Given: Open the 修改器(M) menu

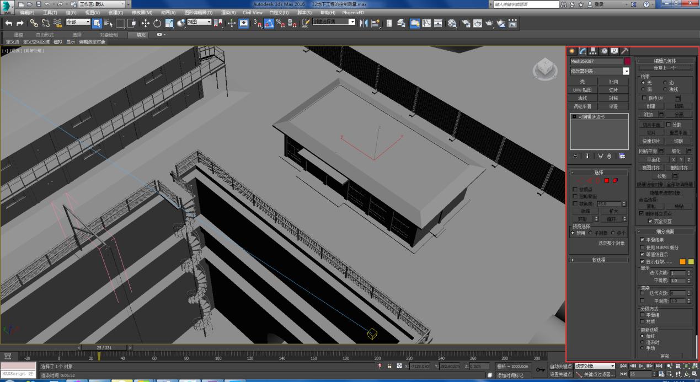Looking at the screenshot, I should tap(142, 12).
